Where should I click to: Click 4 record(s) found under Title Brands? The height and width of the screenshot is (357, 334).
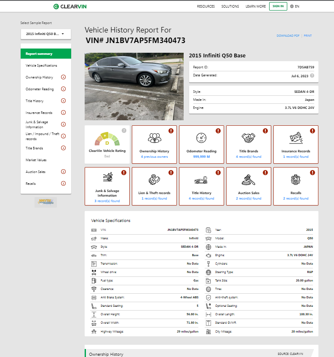[x=248, y=157]
